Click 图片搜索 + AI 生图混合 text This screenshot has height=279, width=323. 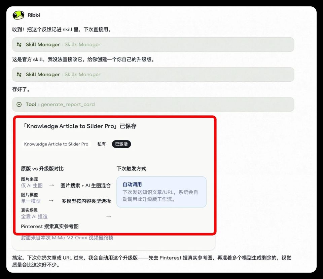pos(85,186)
